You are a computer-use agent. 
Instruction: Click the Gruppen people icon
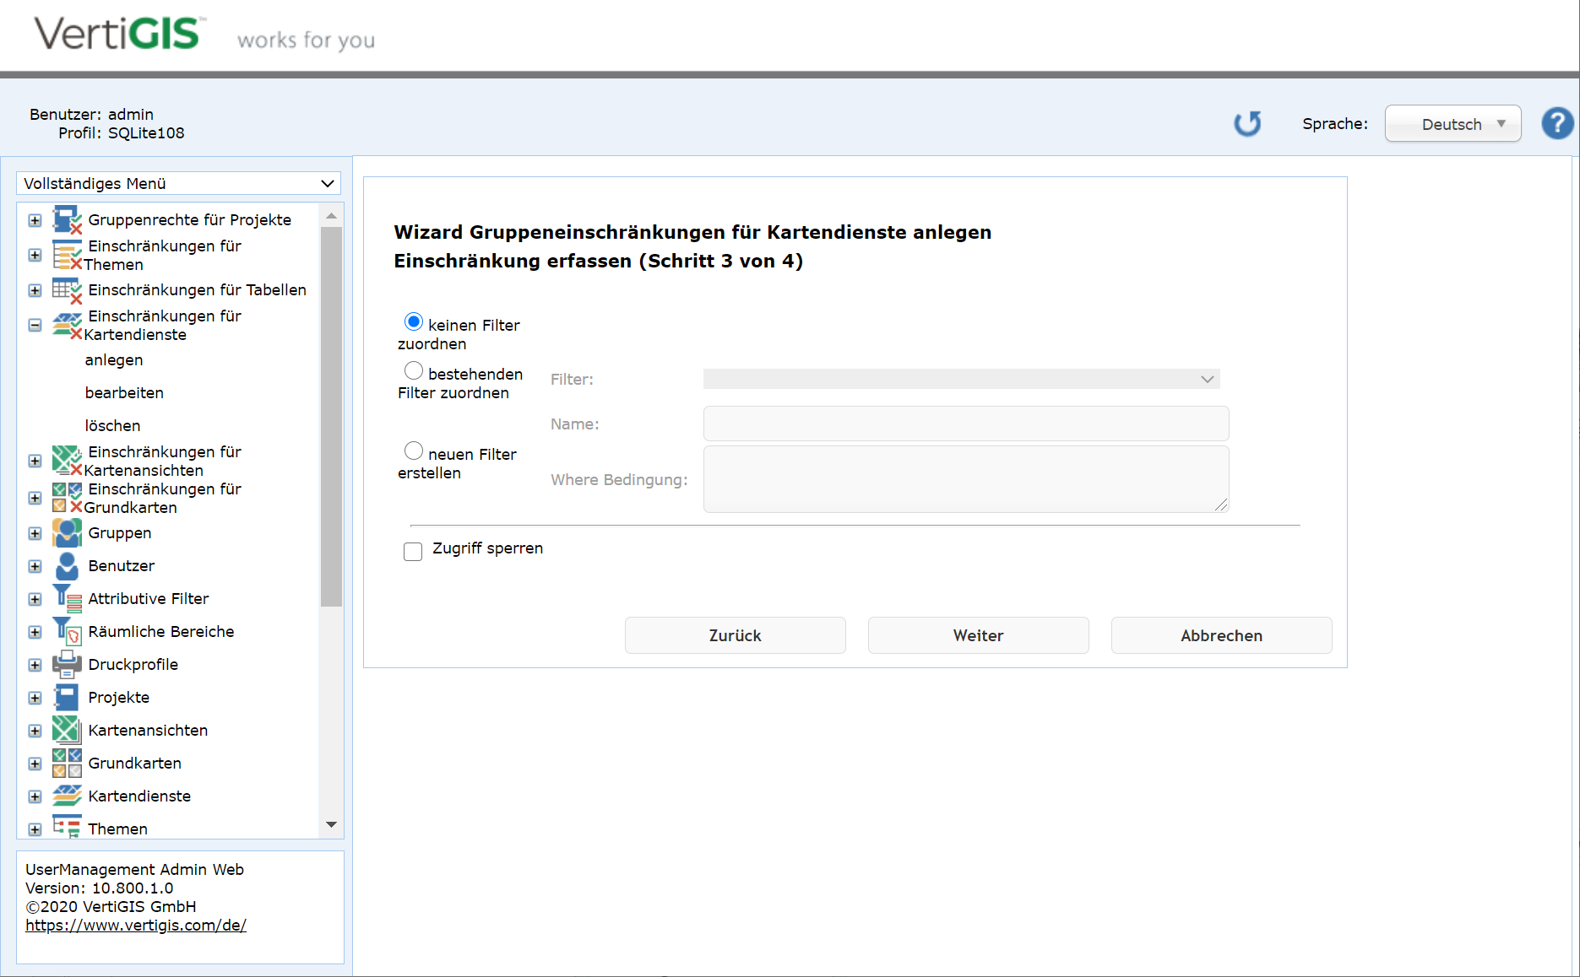67,533
